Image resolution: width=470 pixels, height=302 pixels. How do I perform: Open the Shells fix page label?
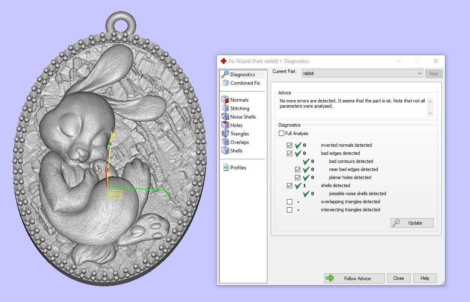tap(236, 151)
